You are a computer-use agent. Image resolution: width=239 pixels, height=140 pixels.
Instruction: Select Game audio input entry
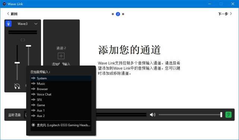[61, 105]
